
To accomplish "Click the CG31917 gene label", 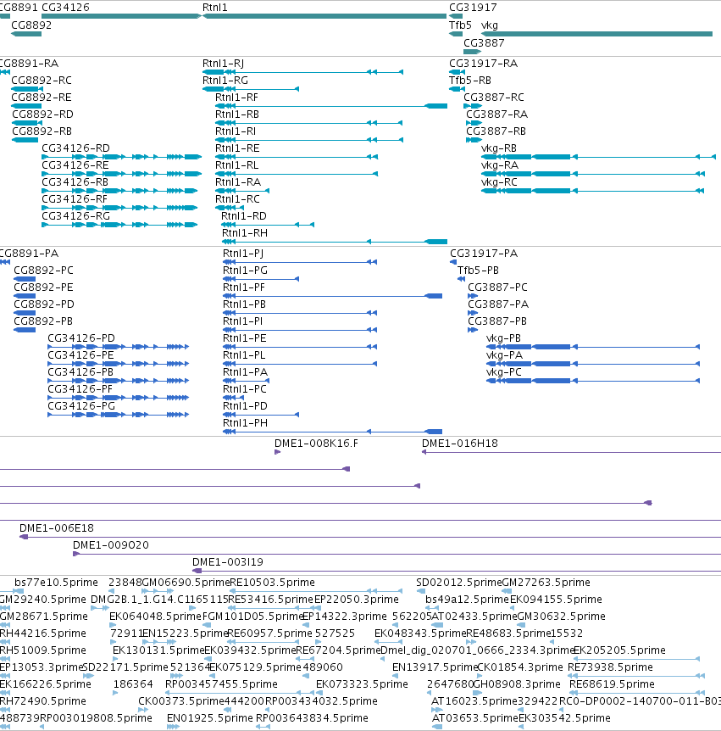I will (x=473, y=8).
